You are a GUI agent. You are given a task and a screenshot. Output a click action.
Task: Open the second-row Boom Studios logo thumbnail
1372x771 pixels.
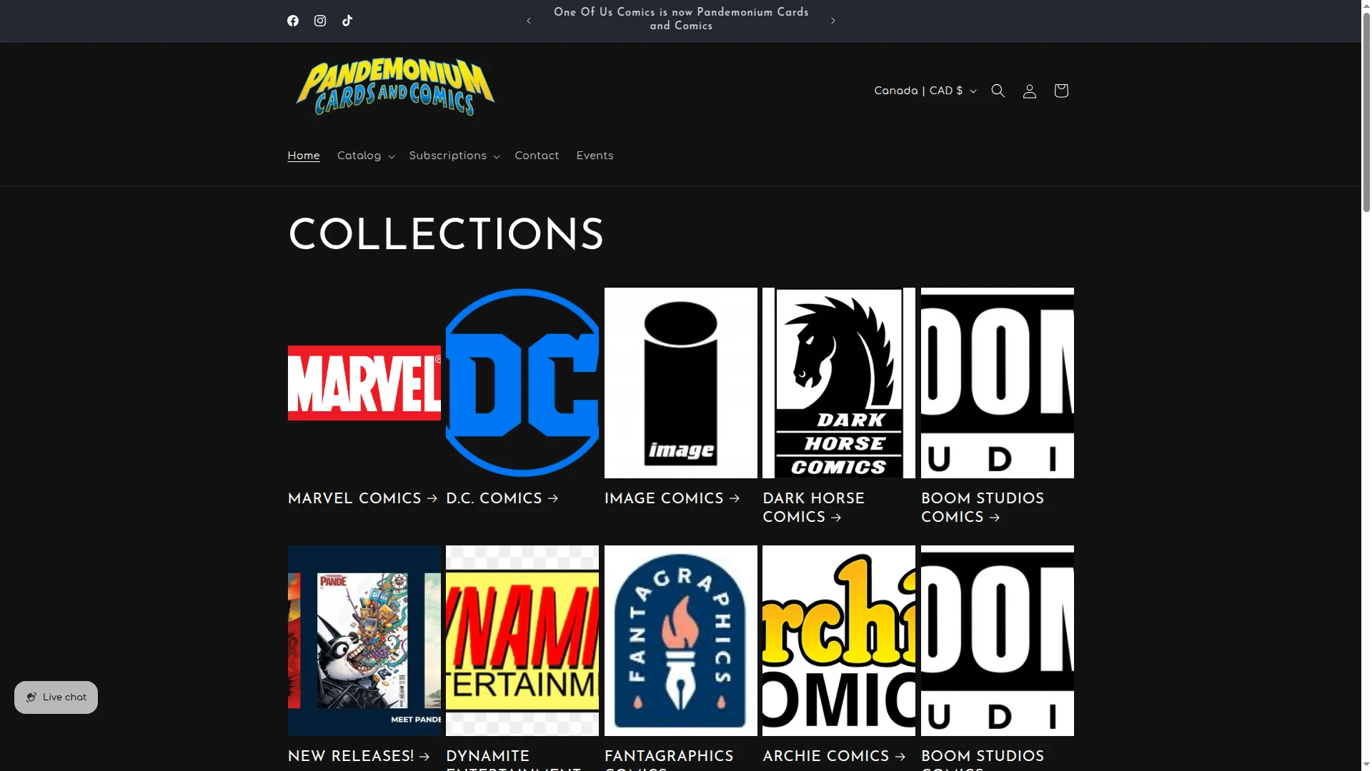tap(998, 641)
